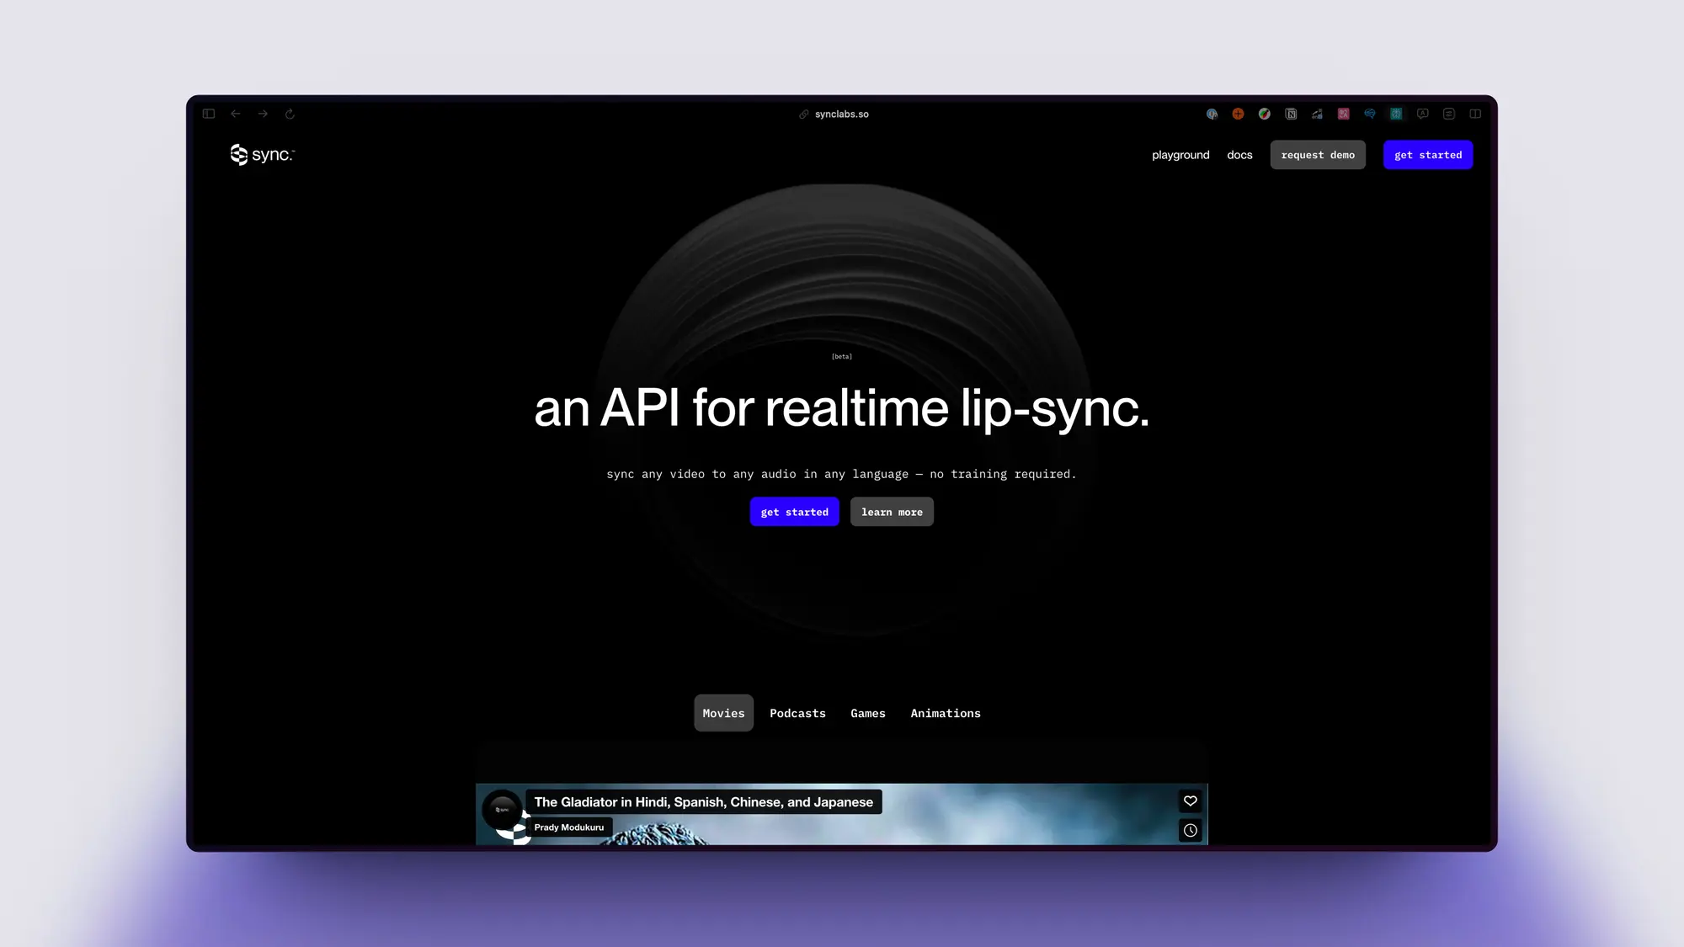Switch to the Podcasts tab
1684x947 pixels.
(797, 713)
